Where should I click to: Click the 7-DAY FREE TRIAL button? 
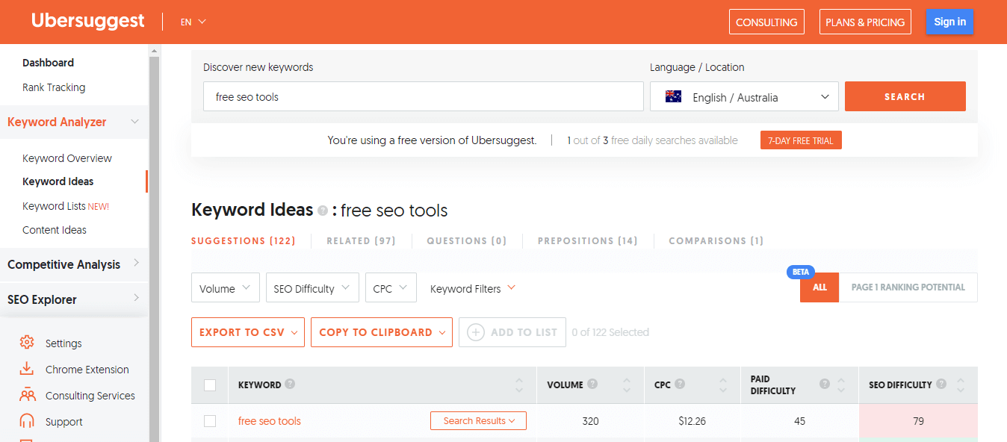click(x=801, y=140)
